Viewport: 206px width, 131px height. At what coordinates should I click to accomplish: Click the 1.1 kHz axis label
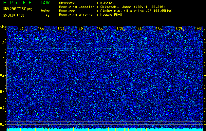[3, 43]
